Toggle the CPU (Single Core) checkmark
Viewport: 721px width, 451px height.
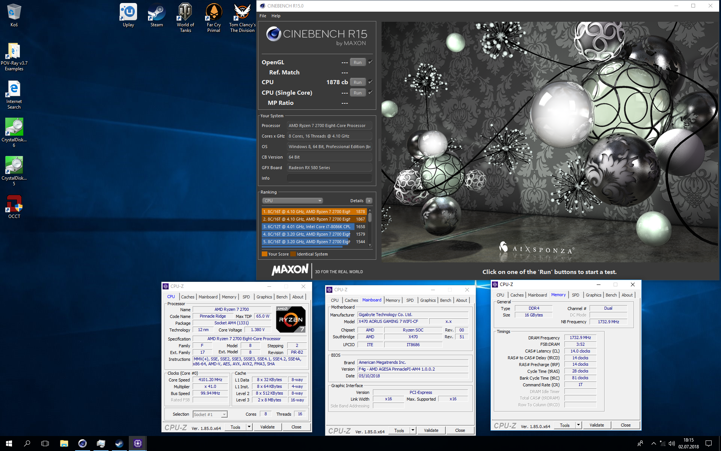370,92
